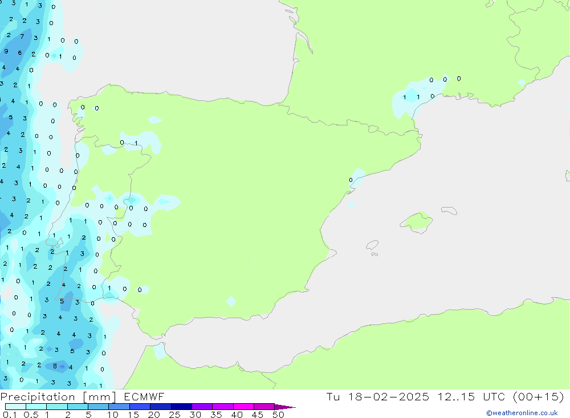
Task: Click the legend label '40'
Action: pos(237,415)
